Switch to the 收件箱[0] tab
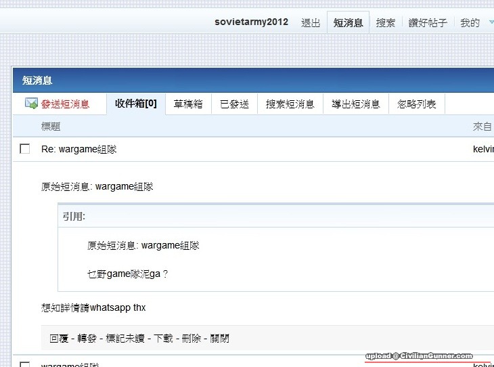 (135, 104)
